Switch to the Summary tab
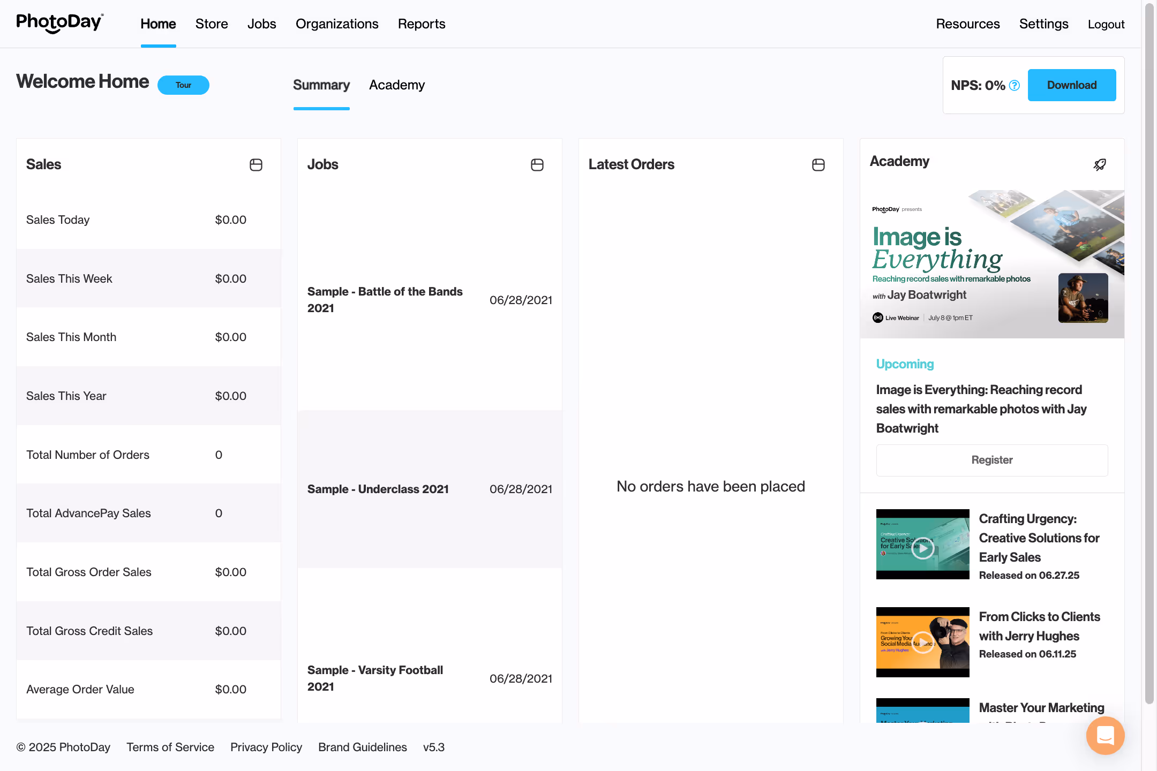Screen dimensions: 1157x771 tap(321, 85)
